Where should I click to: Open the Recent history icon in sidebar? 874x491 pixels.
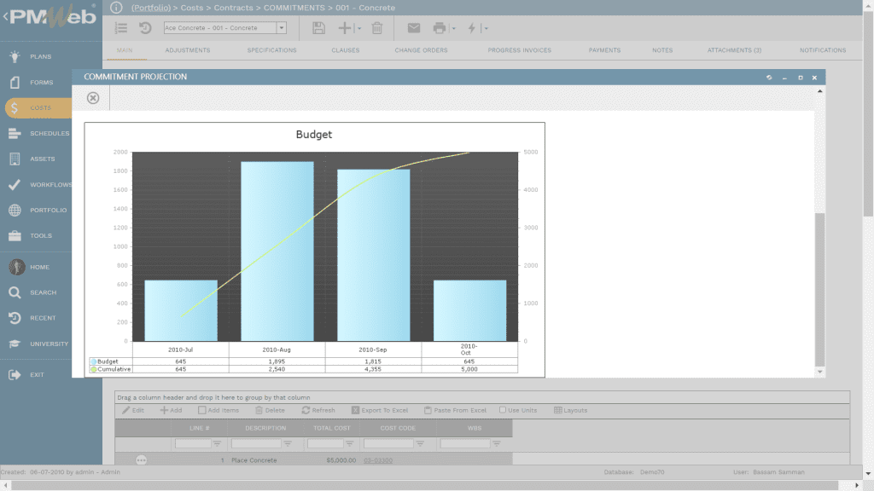click(x=15, y=318)
